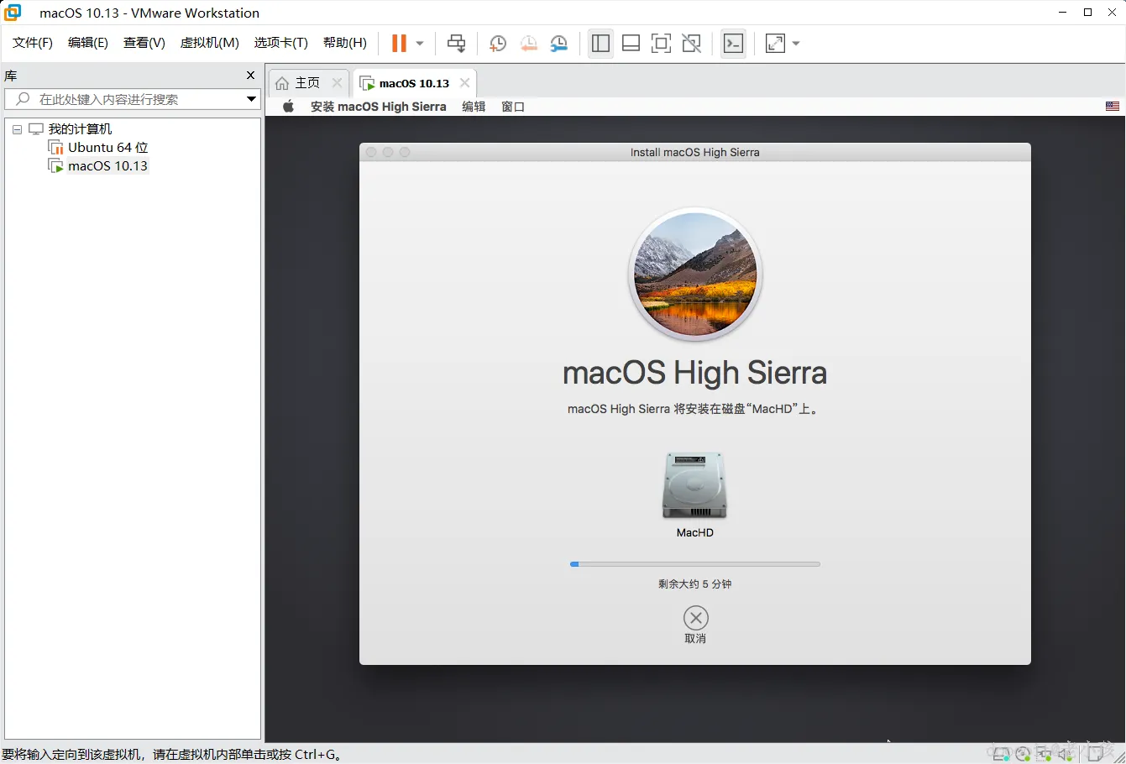Open the 编辑(E) menu

point(88,43)
